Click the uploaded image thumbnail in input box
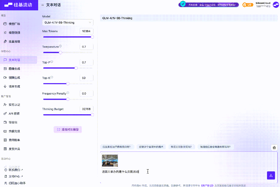 coord(110,160)
